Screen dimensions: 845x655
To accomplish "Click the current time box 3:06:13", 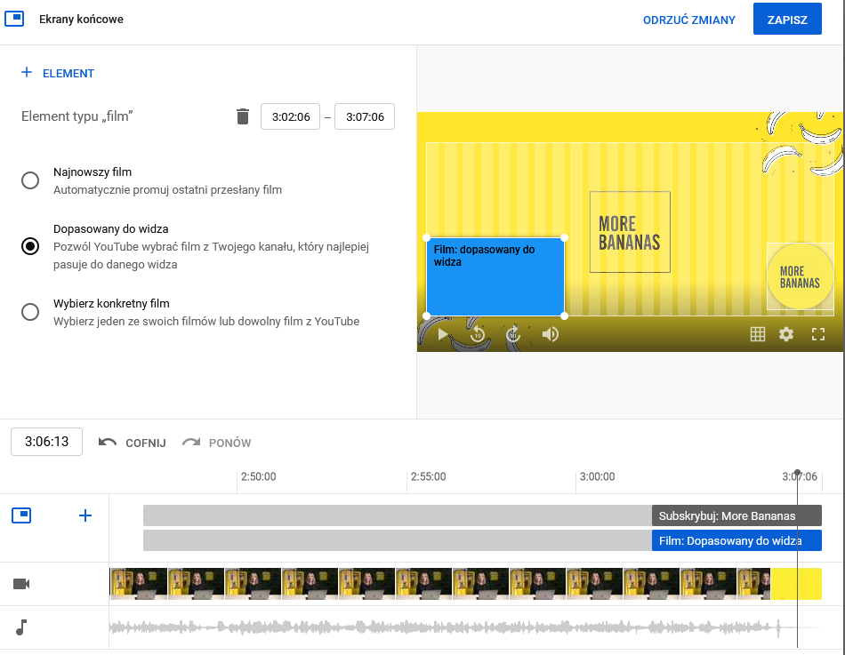I will (x=46, y=442).
